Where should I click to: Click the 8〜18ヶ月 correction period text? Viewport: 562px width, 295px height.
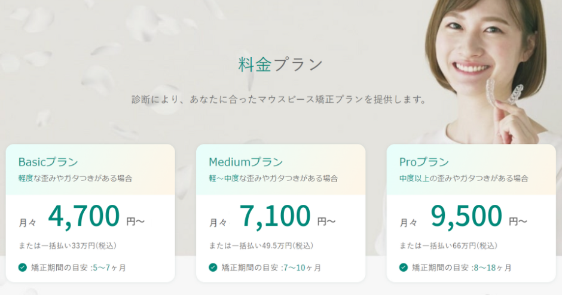pos(493,268)
